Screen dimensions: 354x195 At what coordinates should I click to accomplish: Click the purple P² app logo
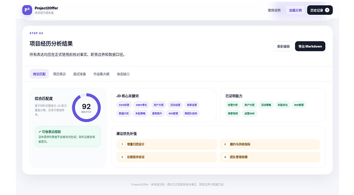pyautogui.click(x=27, y=10)
